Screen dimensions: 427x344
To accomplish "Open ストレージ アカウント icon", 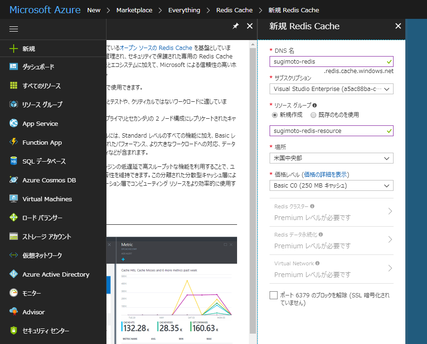I will tap(14, 236).
